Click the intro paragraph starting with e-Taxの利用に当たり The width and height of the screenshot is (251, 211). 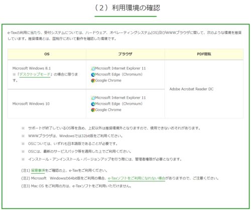[x=124, y=36]
